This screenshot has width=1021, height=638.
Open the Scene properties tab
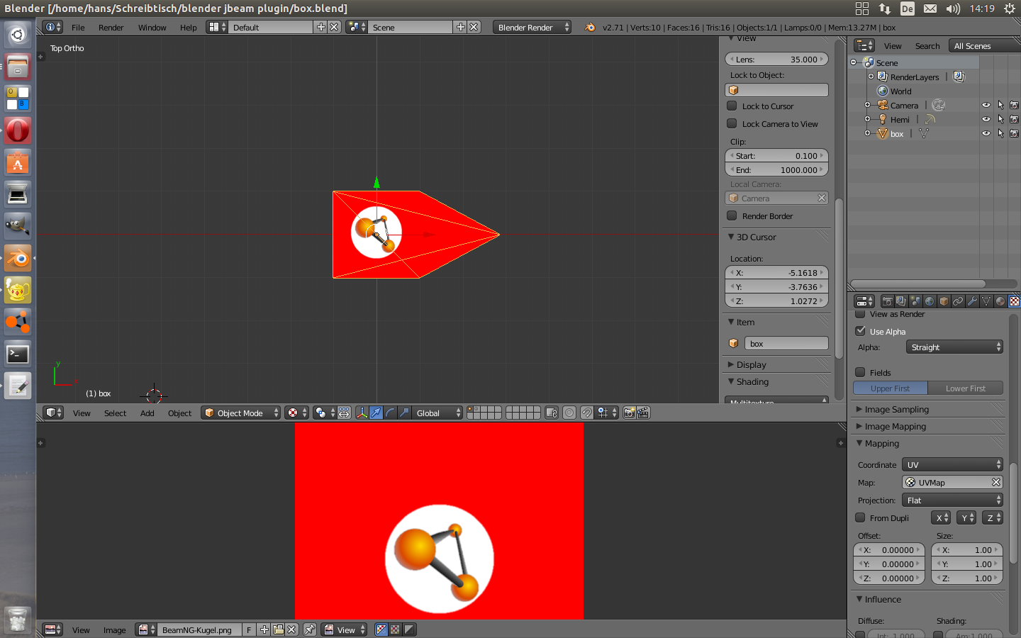click(915, 301)
